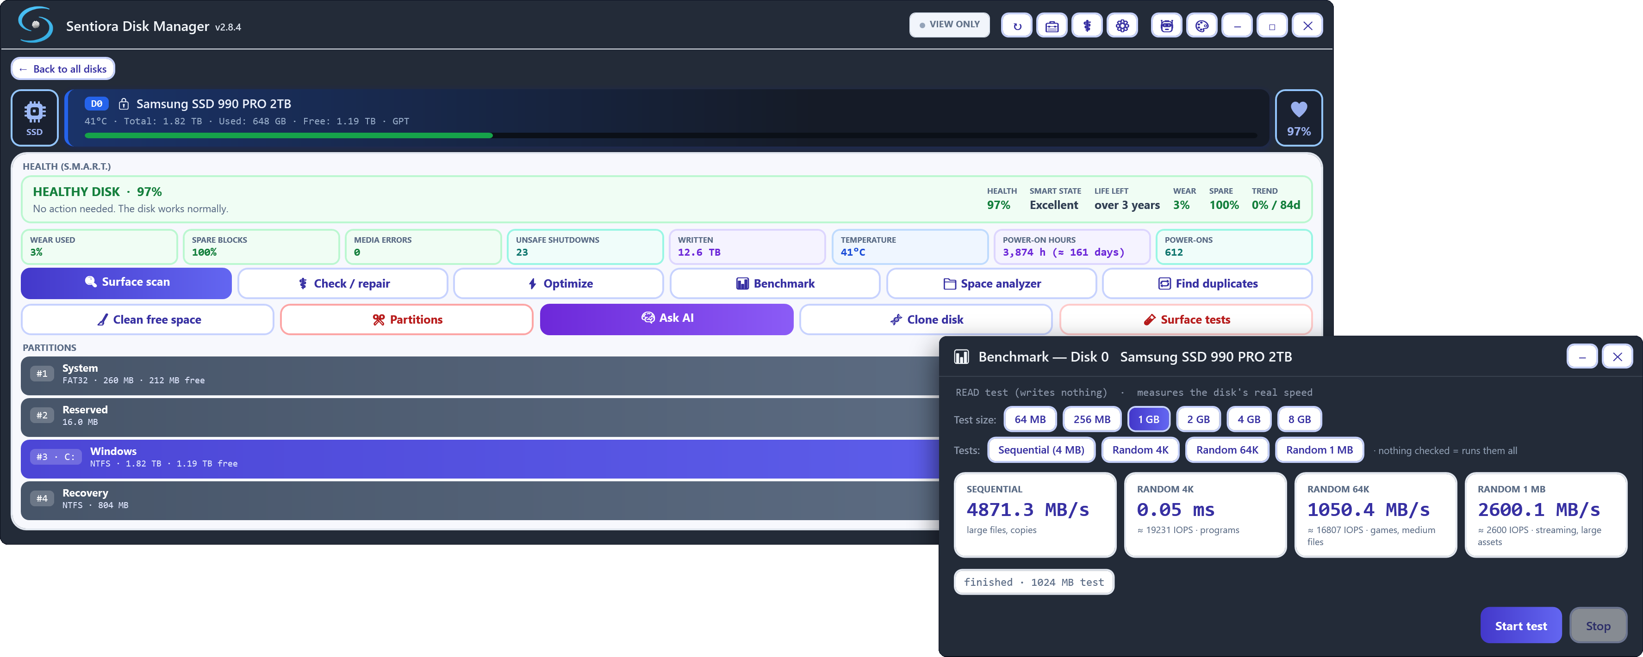Viewport: 1643px width, 657px height.
Task: Go Back to all disks
Action: coord(62,69)
